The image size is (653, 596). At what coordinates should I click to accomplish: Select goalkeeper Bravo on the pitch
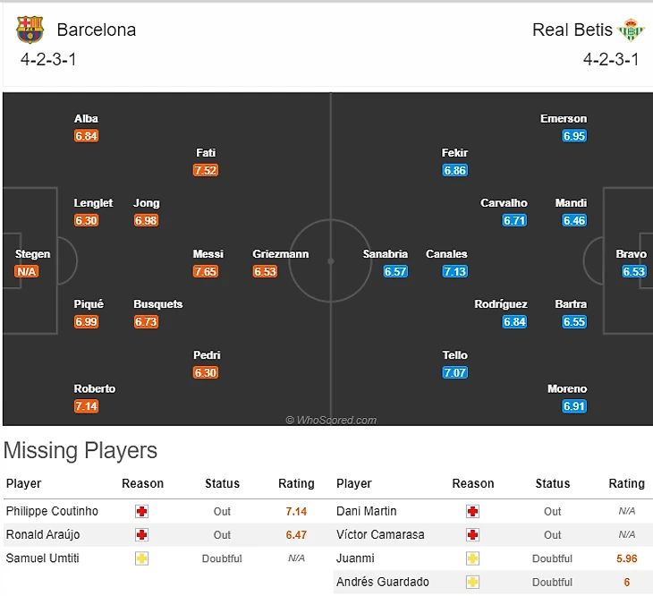632,254
